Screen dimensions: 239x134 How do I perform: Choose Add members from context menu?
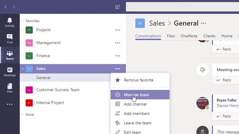click(x=140, y=114)
